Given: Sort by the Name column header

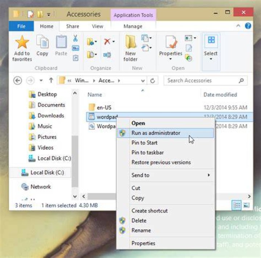Looking at the screenshot, I should [x=95, y=95].
